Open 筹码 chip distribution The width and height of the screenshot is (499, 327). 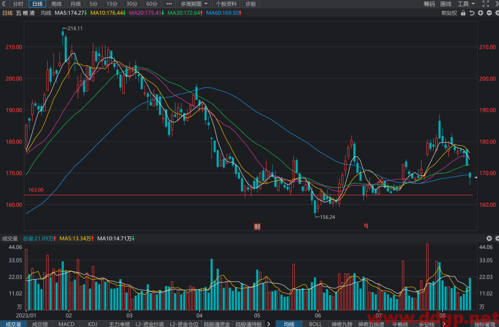(x=429, y=4)
